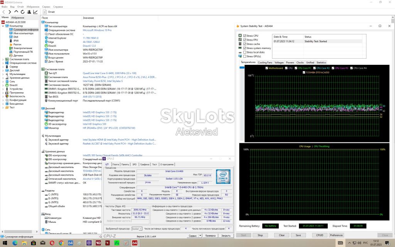Screen dimensions: 395x247
Task: Show hidden system tray icons chevron
Action: [x=349, y=243]
